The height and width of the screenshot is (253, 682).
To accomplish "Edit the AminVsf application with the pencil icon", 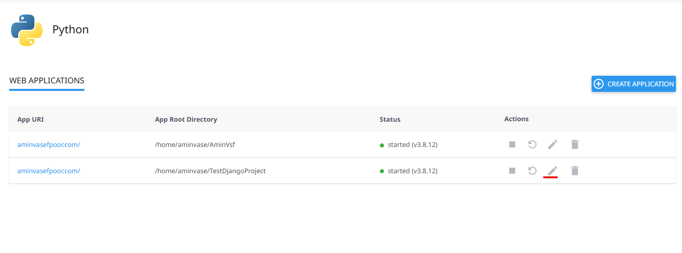I will [553, 144].
